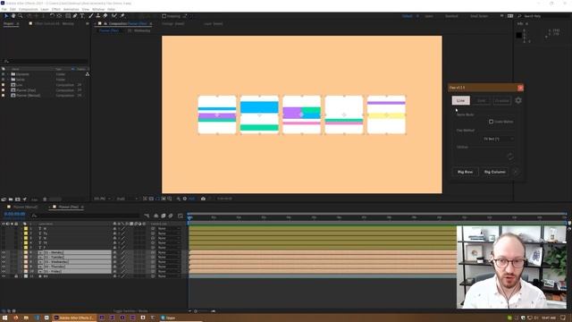Select the Hand tool

(x=13, y=16)
